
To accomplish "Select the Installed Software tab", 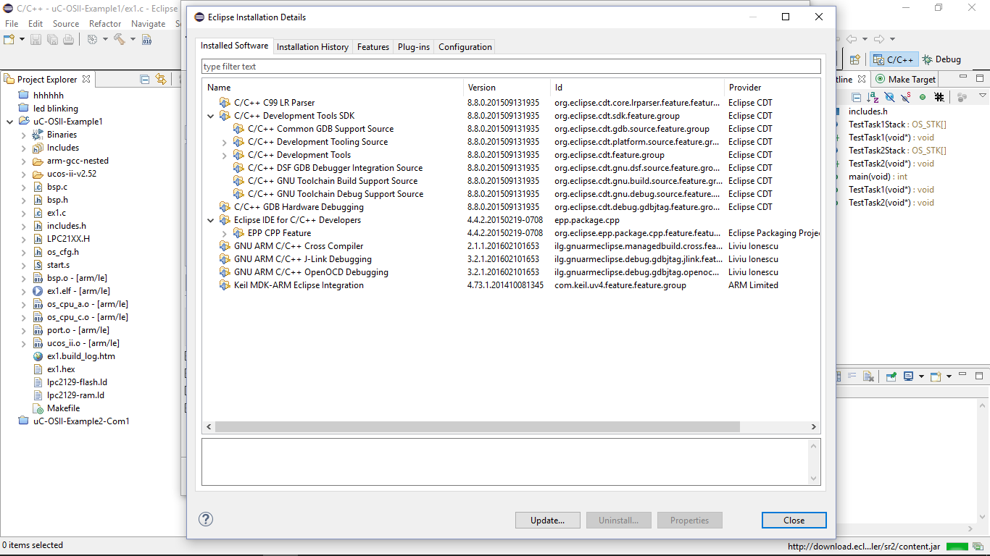I will point(235,46).
